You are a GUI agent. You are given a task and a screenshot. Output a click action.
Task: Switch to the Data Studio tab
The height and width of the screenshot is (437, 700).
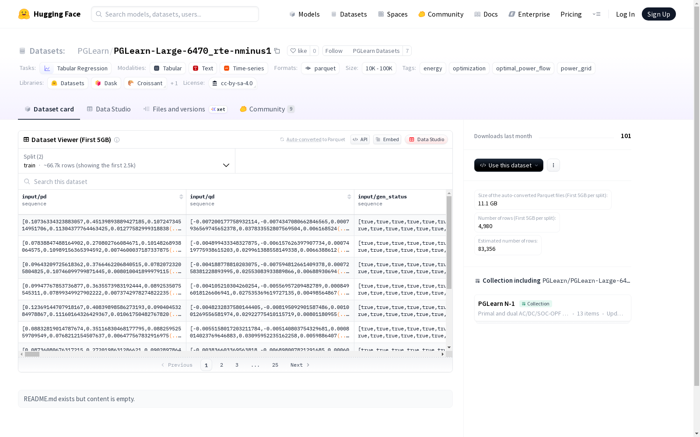point(109,109)
